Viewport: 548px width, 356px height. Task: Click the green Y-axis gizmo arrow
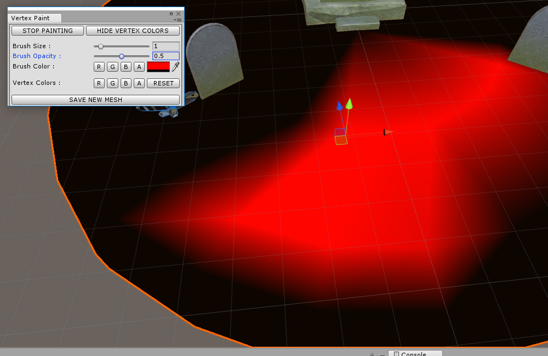tap(349, 104)
